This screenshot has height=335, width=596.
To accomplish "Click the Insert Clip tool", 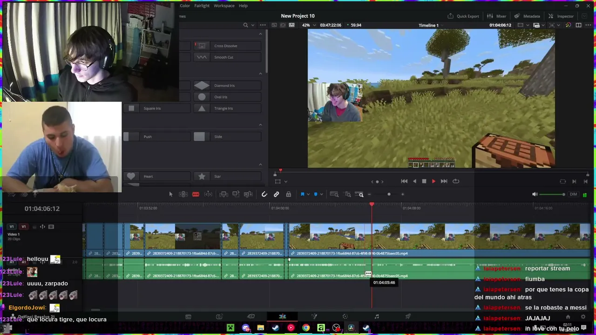I will click(223, 194).
